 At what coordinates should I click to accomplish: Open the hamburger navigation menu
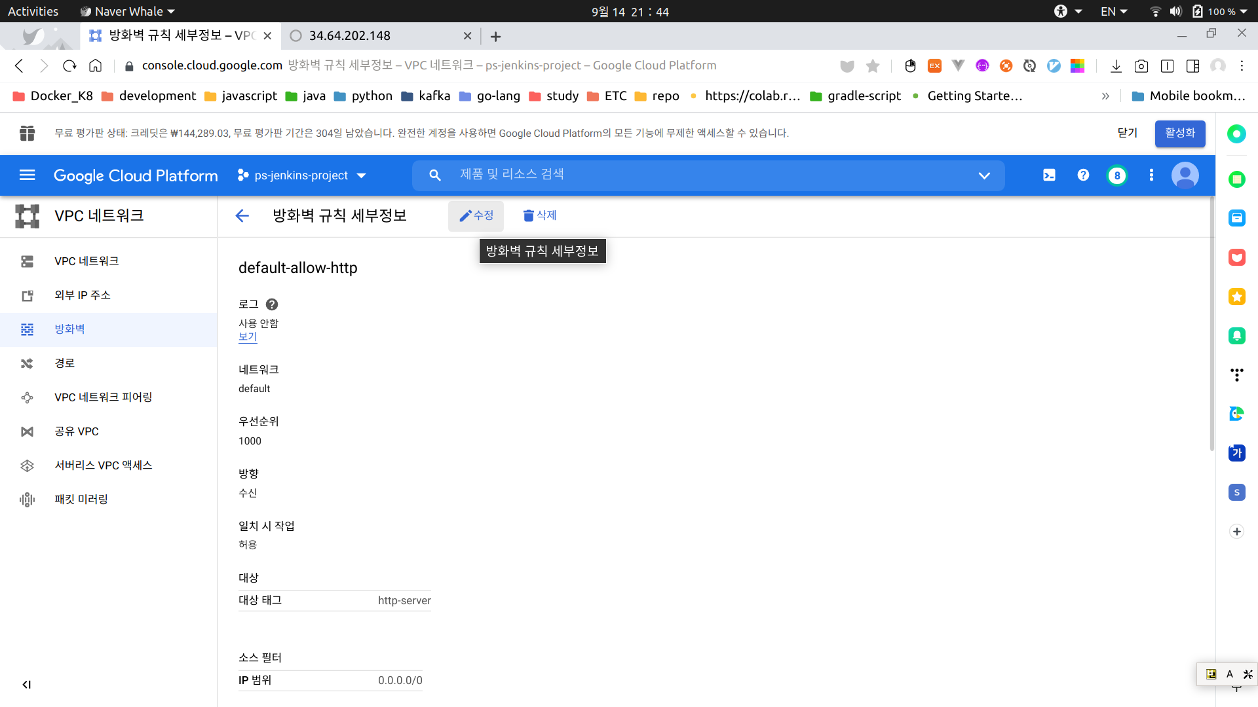pyautogui.click(x=27, y=175)
